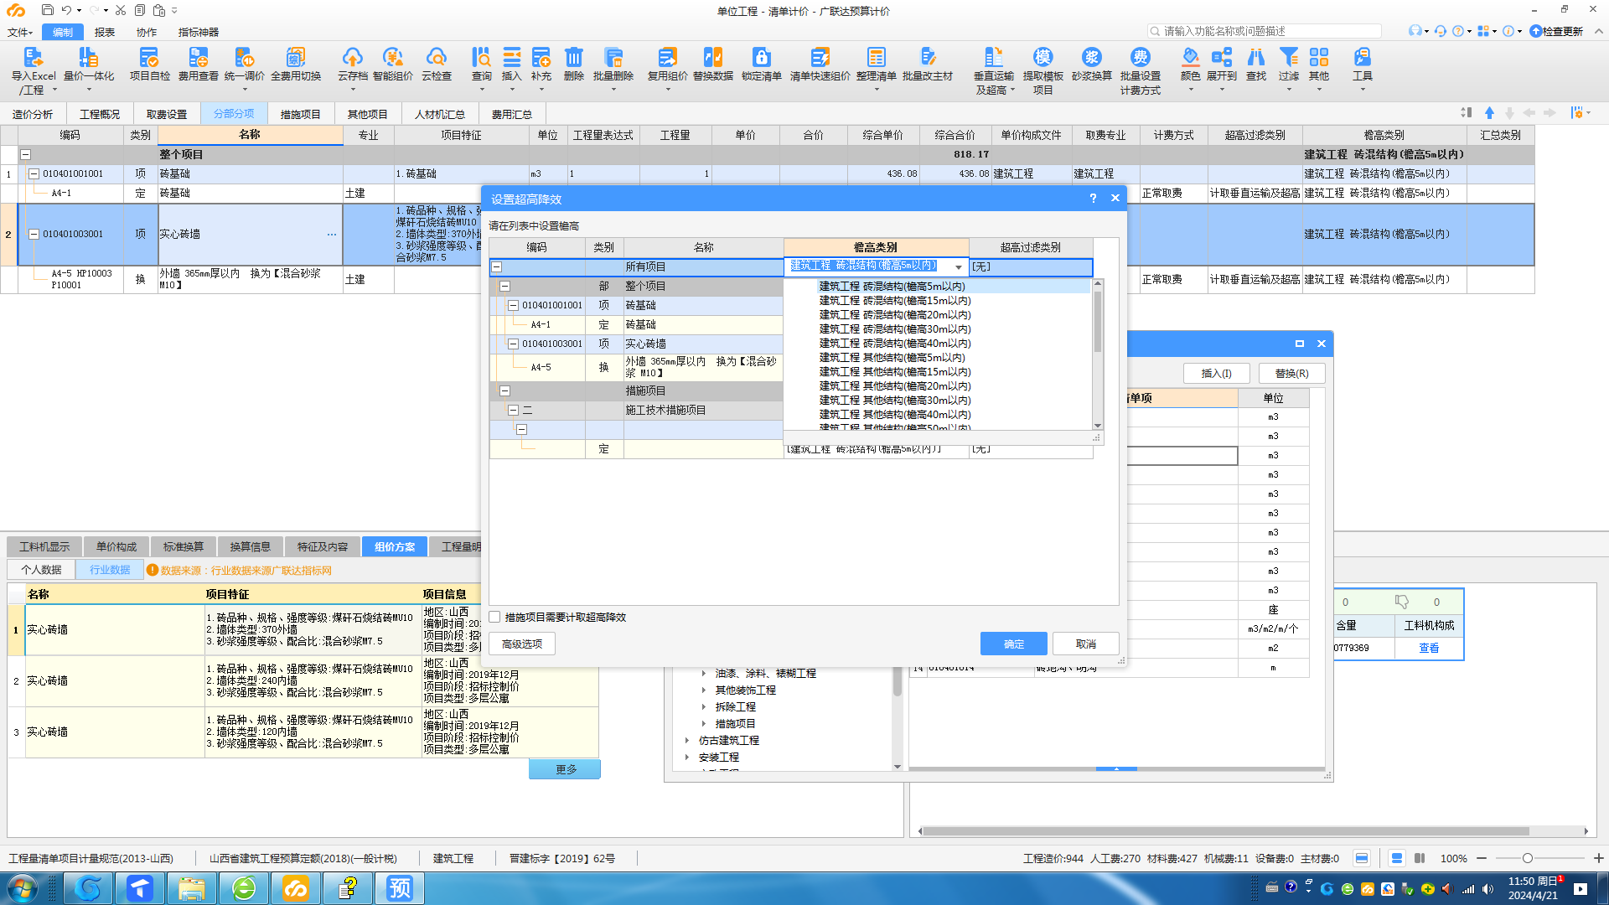Image resolution: width=1609 pixels, height=905 pixels.
Task: Expand 其他装饰工程 tree node
Action: click(x=704, y=690)
